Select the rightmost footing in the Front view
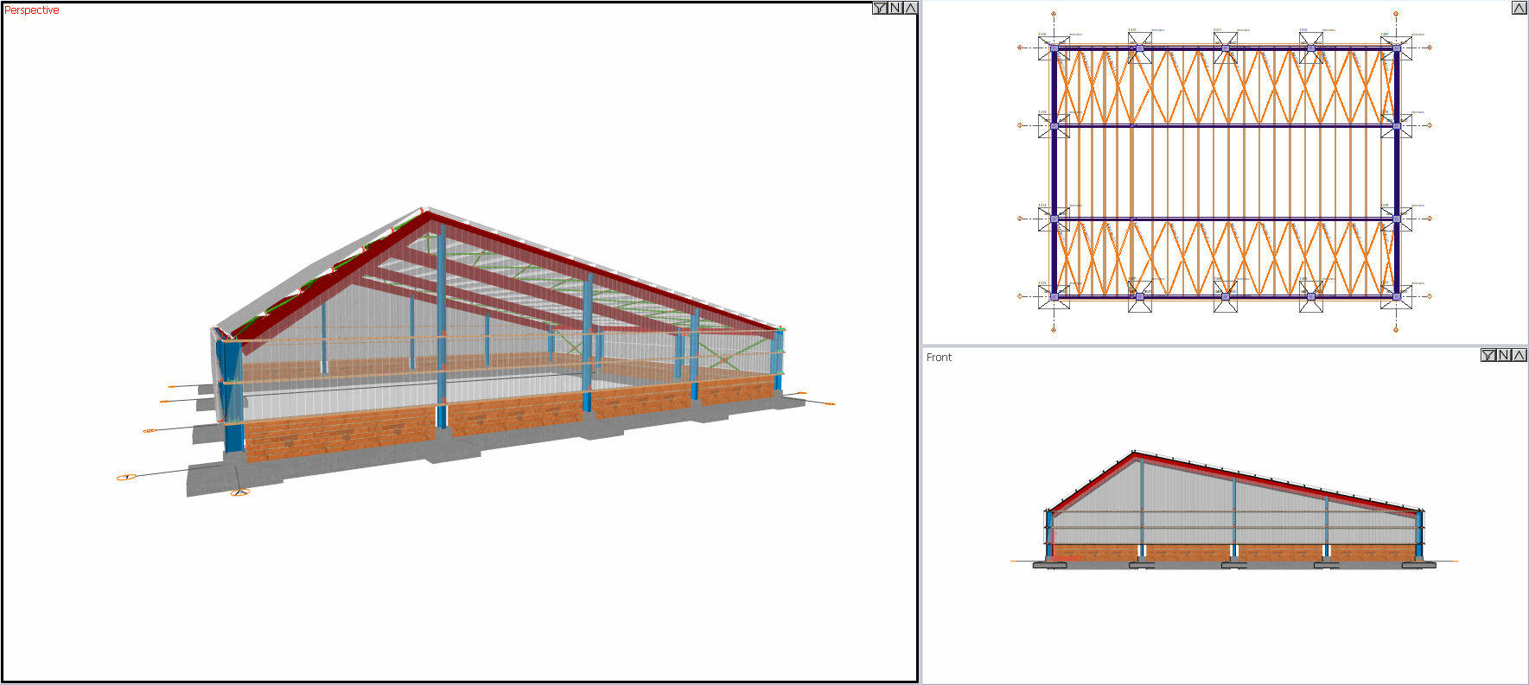The image size is (1529, 685). (1418, 565)
